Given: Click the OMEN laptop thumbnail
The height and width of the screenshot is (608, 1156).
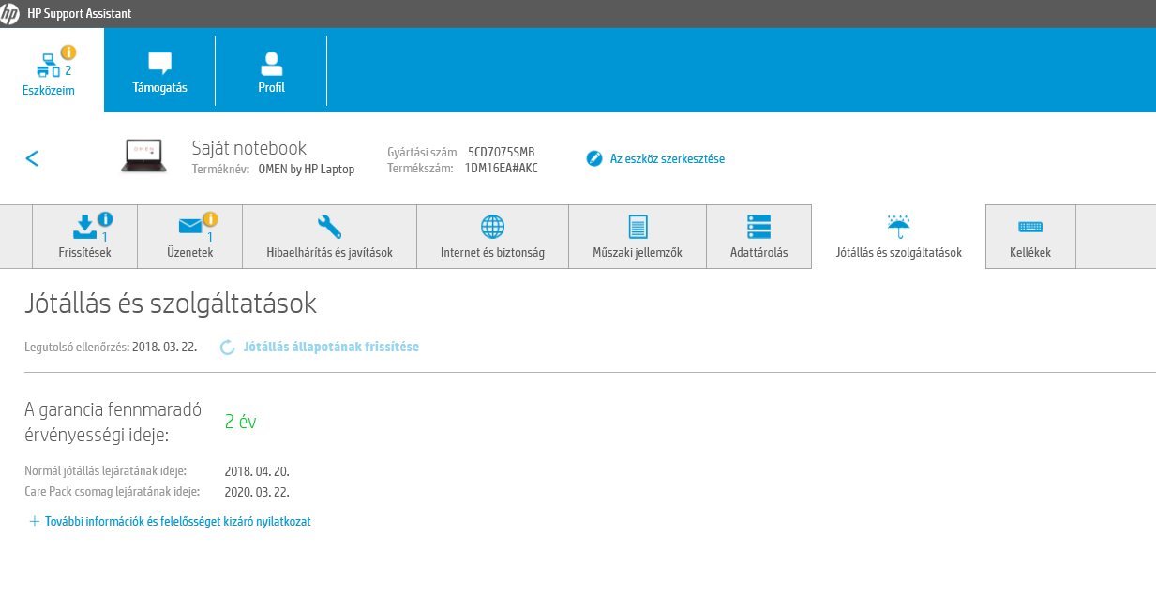Looking at the screenshot, I should [x=143, y=156].
